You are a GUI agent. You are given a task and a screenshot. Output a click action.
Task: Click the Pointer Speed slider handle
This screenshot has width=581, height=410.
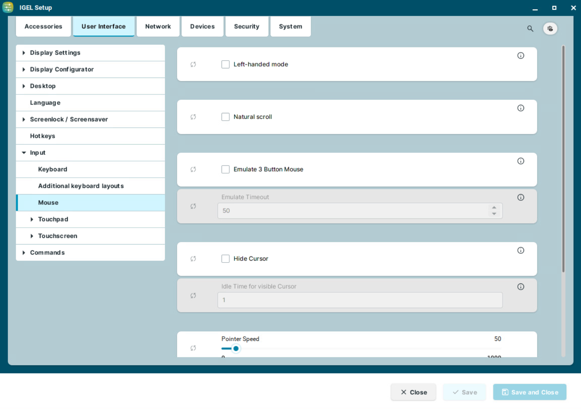(236, 349)
